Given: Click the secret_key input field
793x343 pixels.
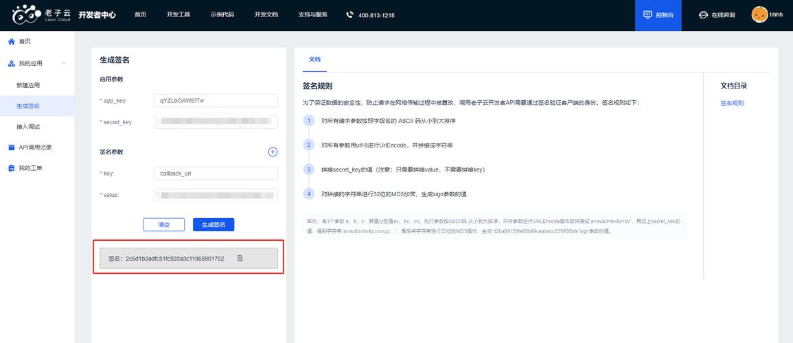Looking at the screenshot, I should [216, 121].
